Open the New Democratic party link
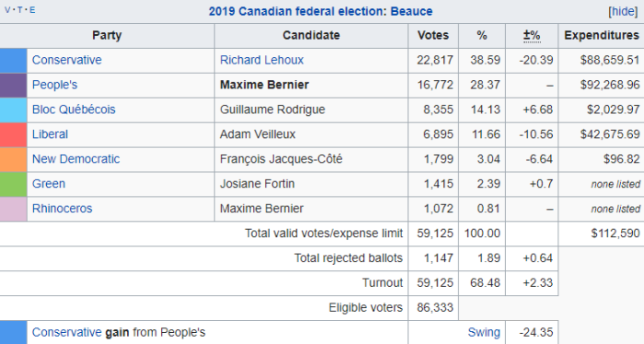The image size is (644, 344). coord(76,159)
